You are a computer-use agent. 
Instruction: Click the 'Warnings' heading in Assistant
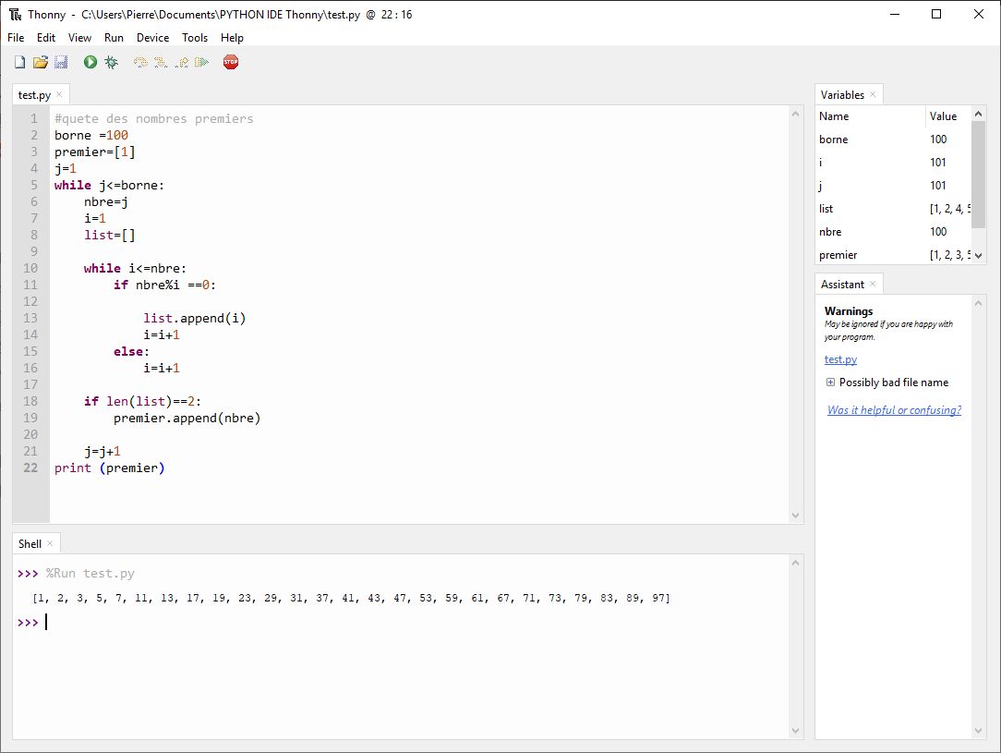pyautogui.click(x=849, y=311)
